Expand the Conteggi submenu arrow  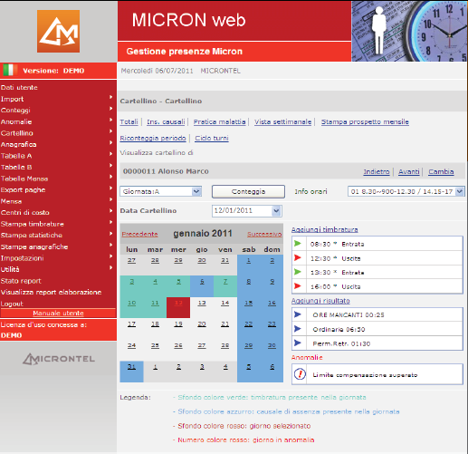point(111,109)
